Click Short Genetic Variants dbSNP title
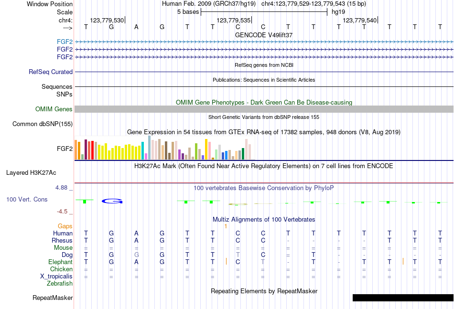The image size is (454, 309). [264, 117]
